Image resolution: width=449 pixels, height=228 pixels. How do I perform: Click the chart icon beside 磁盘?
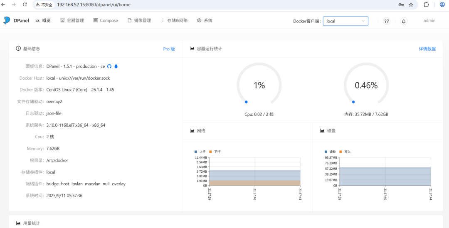coord(322,131)
